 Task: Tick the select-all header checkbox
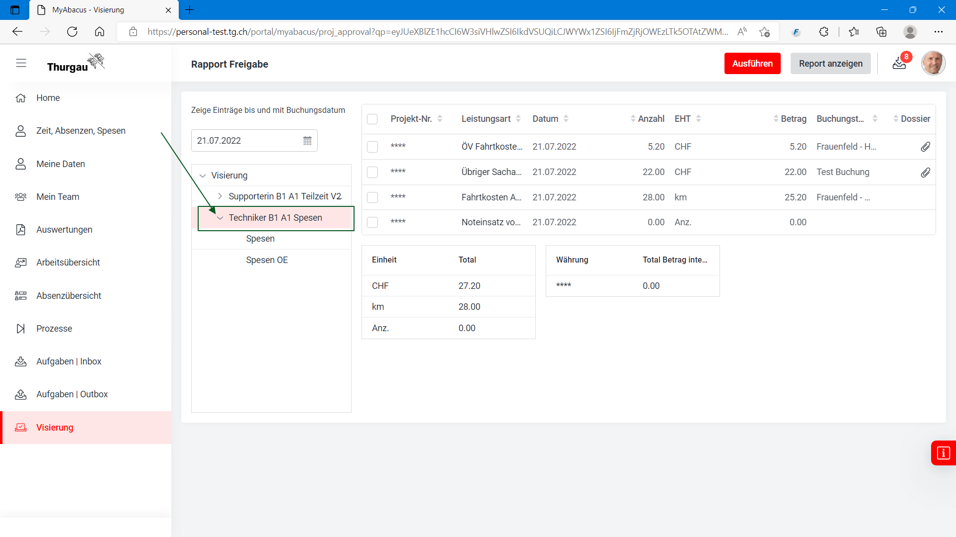372,119
